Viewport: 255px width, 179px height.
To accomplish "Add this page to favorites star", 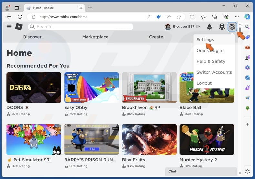I will [179, 17].
